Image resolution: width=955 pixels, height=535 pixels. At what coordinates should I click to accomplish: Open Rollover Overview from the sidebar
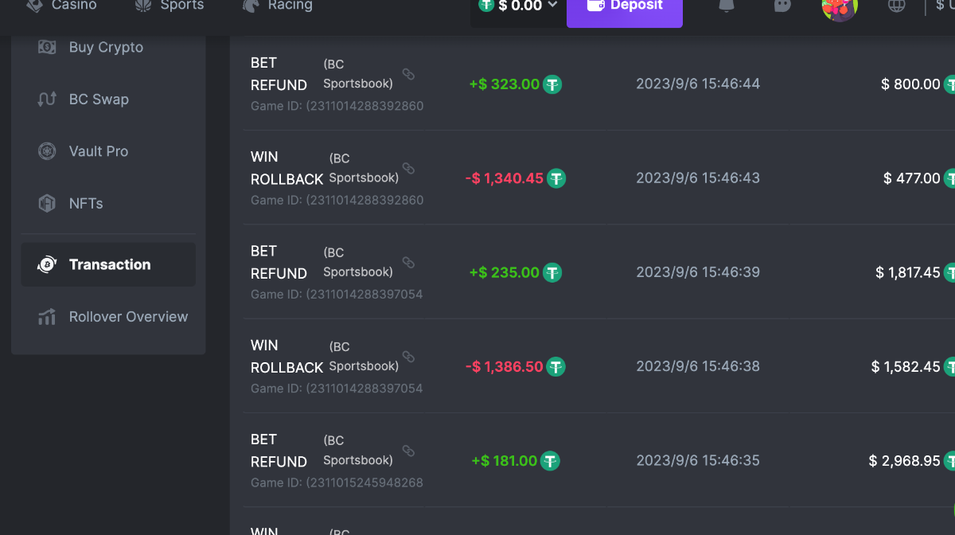[x=128, y=317]
